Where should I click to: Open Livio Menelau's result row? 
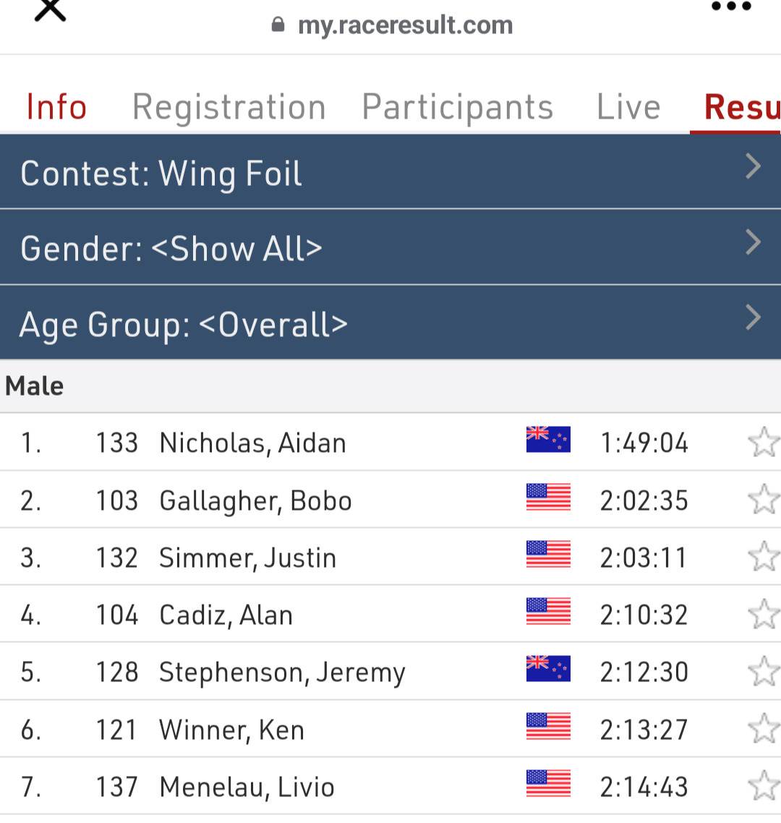[247, 786]
